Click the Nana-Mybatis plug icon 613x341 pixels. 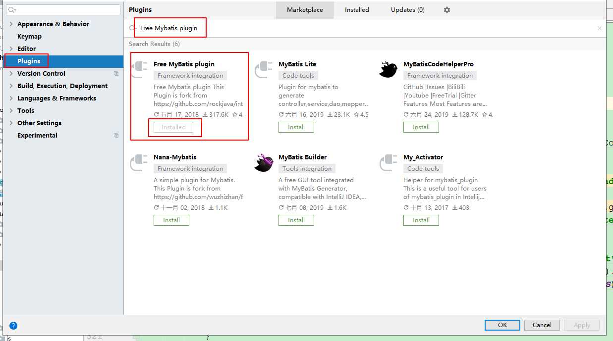click(139, 162)
